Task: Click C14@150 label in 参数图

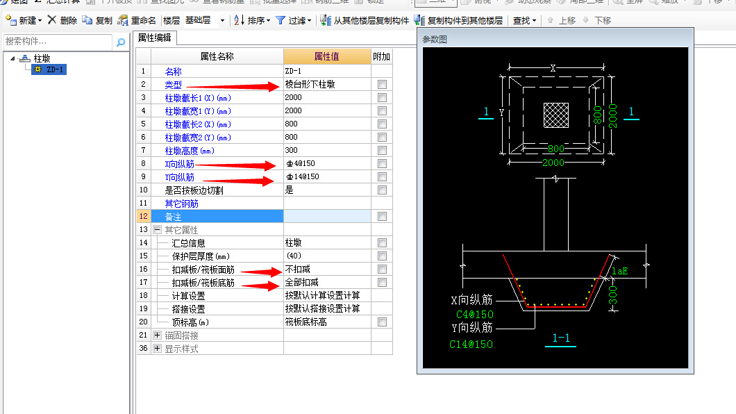Action: 471,345
